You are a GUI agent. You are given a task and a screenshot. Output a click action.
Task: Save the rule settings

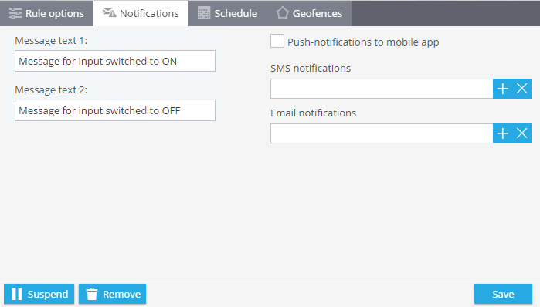503,294
